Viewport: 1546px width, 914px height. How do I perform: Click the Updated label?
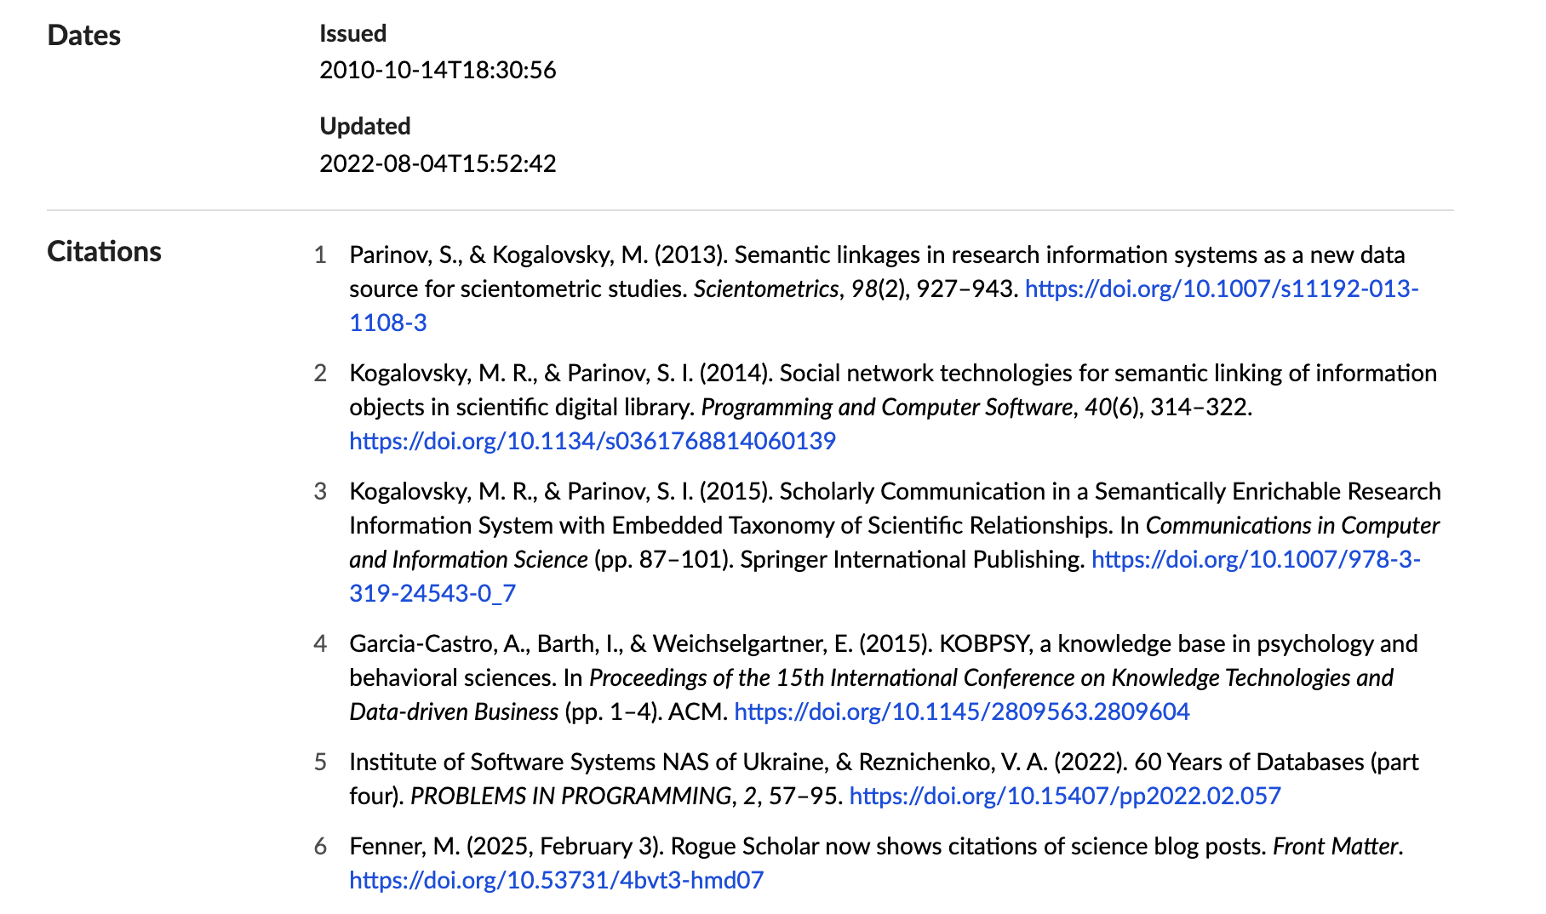click(x=364, y=126)
